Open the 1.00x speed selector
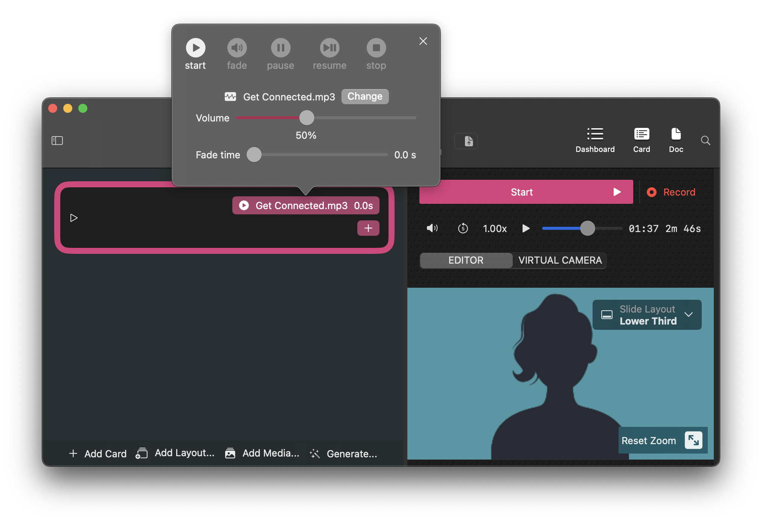The height and width of the screenshot is (522, 762). (495, 229)
